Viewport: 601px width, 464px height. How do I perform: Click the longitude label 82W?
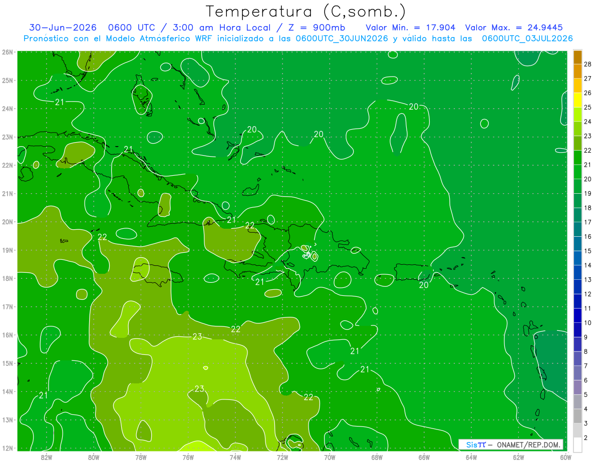[47, 457]
